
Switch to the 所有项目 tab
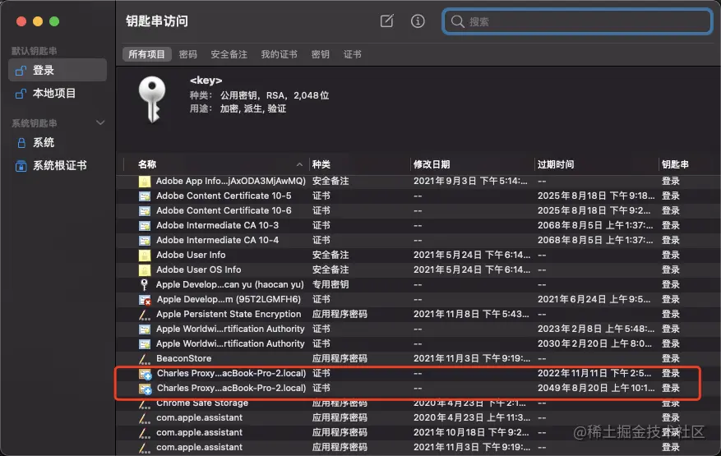tap(146, 54)
